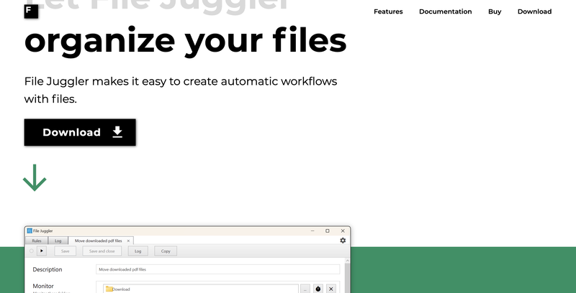The width and height of the screenshot is (576, 293).
Task: Maximize the File Juggler window
Action: tap(328, 231)
